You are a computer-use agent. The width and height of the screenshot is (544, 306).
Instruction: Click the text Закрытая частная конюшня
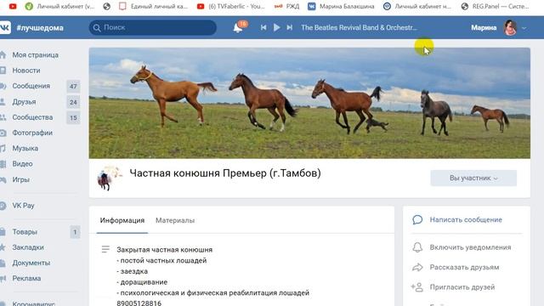pos(164,249)
